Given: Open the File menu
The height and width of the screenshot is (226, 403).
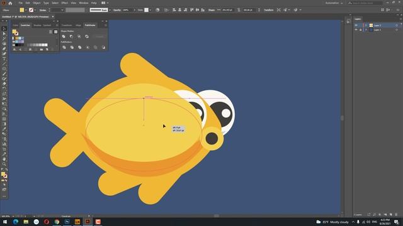Looking at the screenshot, I should click(x=20, y=3).
